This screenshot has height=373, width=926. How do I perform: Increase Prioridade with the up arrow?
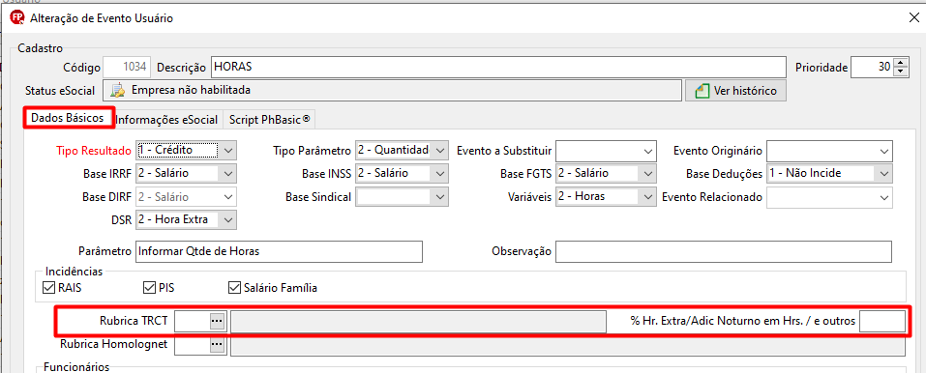[900, 63]
